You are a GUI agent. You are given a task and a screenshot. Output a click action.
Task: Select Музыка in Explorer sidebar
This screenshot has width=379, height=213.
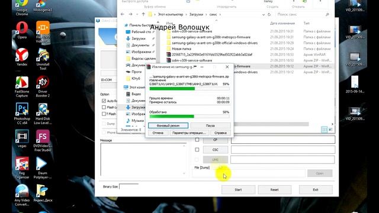point(135,121)
